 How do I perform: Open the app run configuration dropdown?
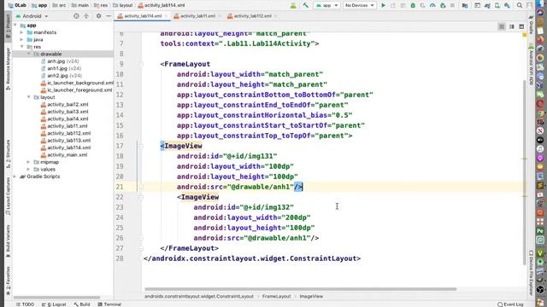326,5
